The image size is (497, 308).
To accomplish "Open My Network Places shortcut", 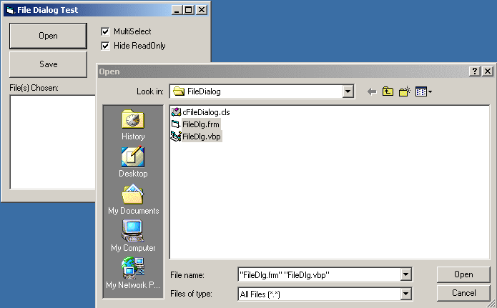I will [133, 274].
